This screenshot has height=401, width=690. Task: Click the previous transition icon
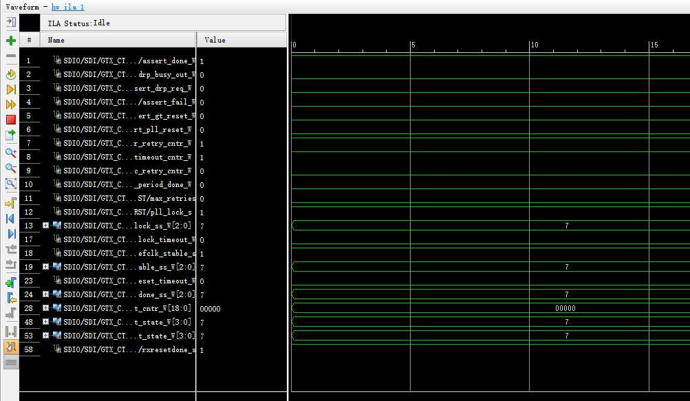click(11, 249)
